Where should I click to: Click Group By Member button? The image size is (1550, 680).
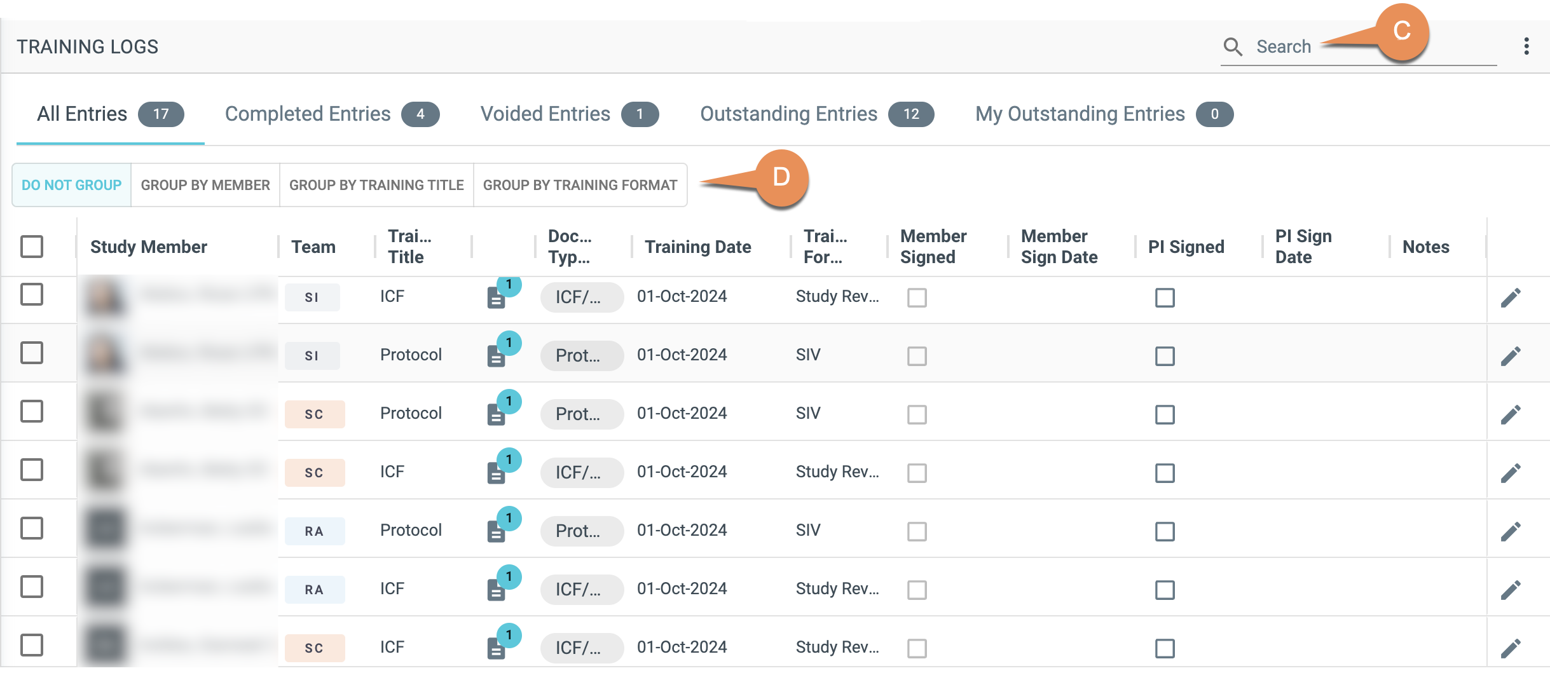[x=205, y=185]
